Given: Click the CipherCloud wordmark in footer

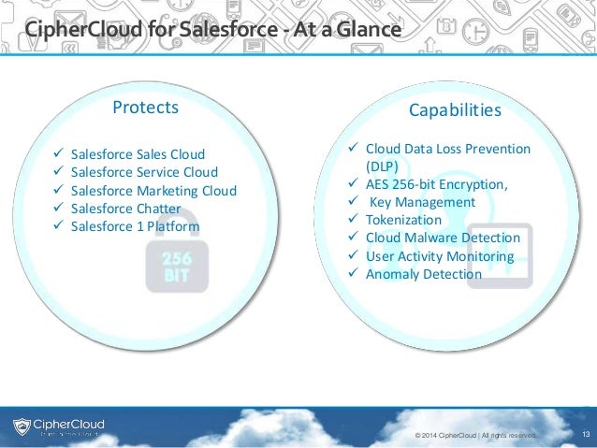Looking at the screenshot, I should [x=68, y=424].
